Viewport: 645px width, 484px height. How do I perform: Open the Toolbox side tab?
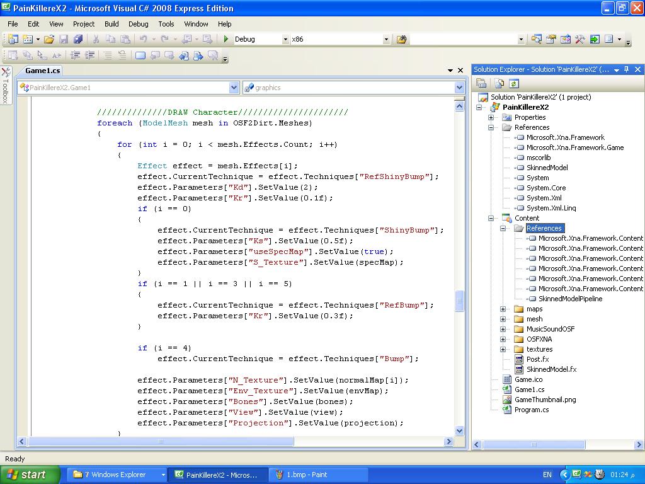(6, 85)
